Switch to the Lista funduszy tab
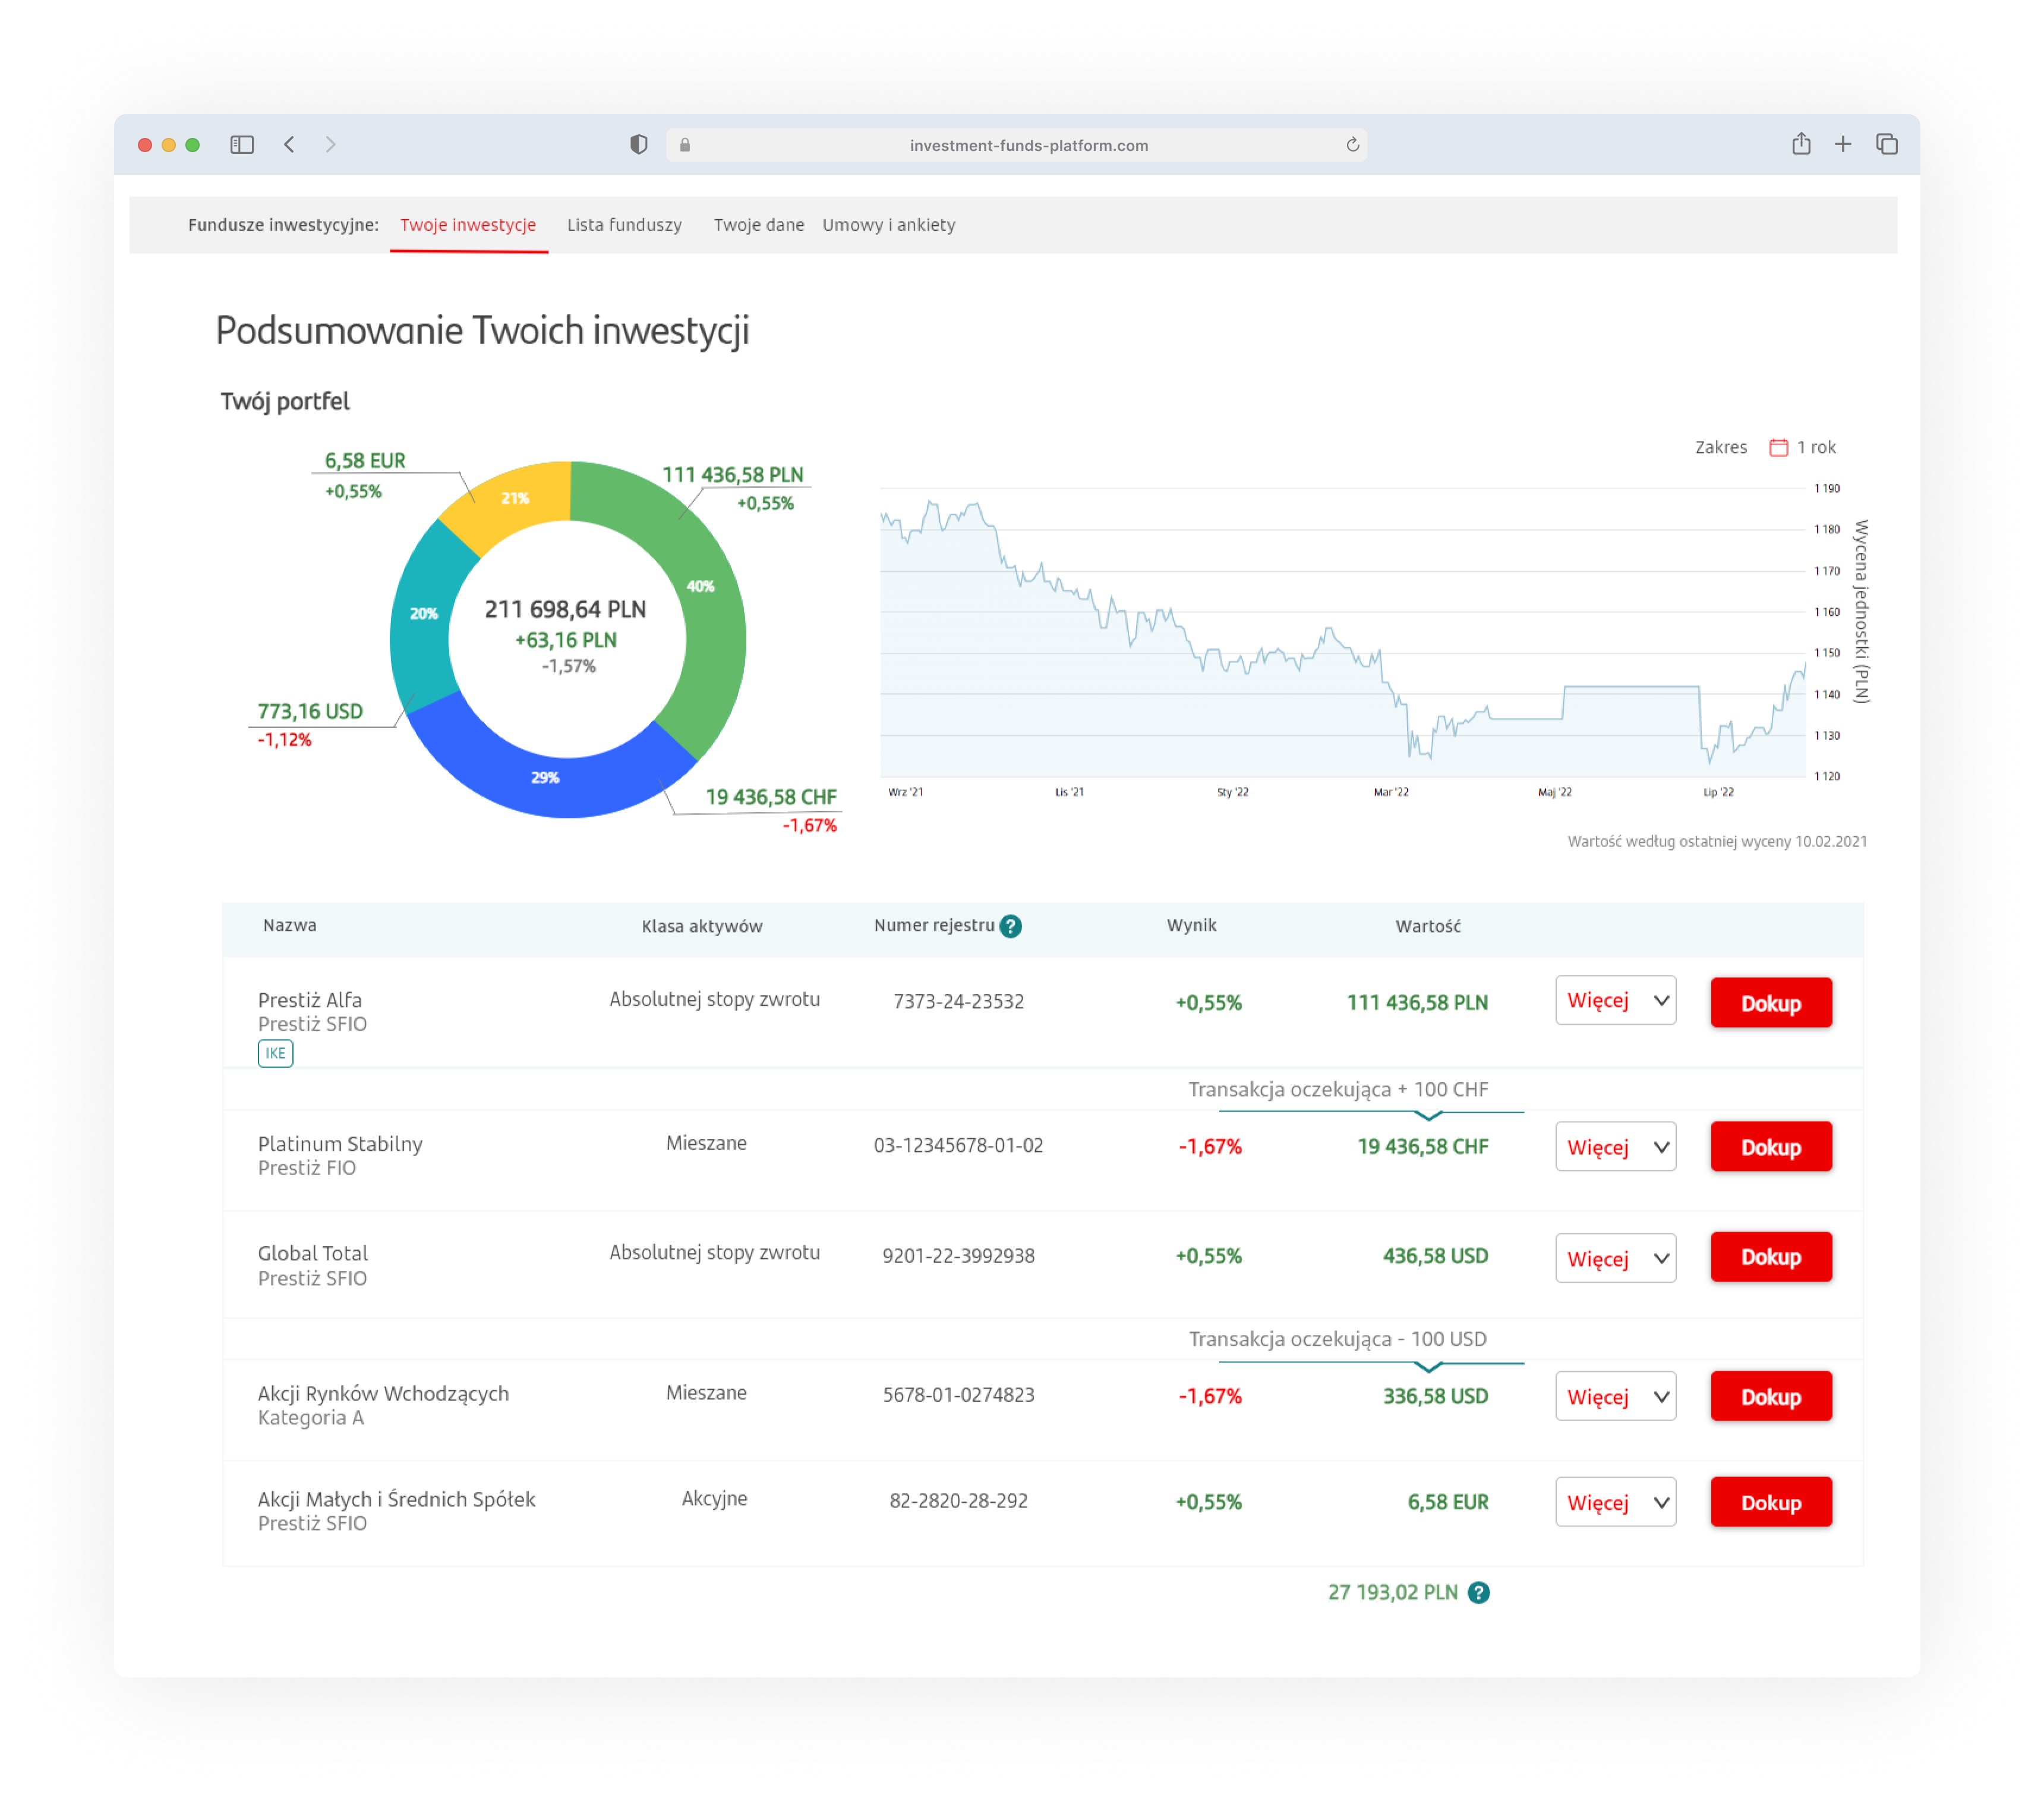 coord(625,225)
